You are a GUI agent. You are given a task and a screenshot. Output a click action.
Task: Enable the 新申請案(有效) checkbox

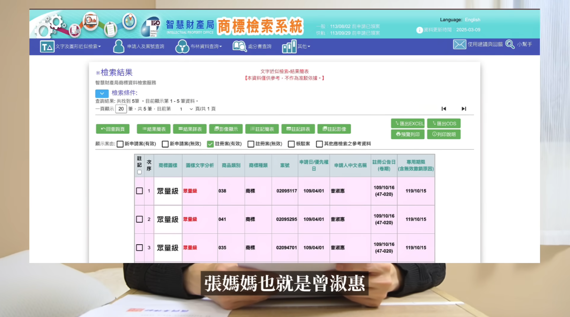tap(120, 144)
